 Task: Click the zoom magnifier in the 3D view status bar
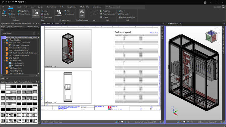221,122
